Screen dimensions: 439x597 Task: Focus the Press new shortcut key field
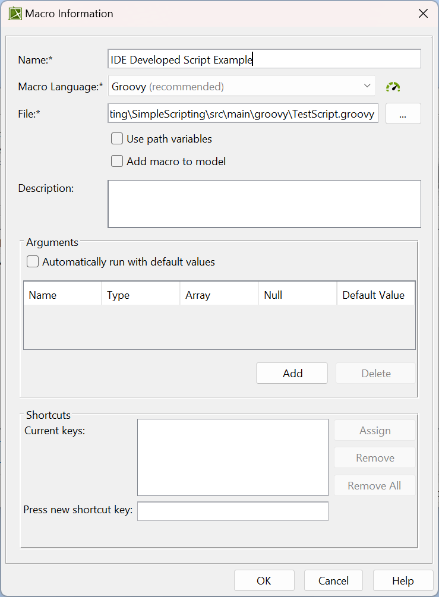tap(232, 511)
